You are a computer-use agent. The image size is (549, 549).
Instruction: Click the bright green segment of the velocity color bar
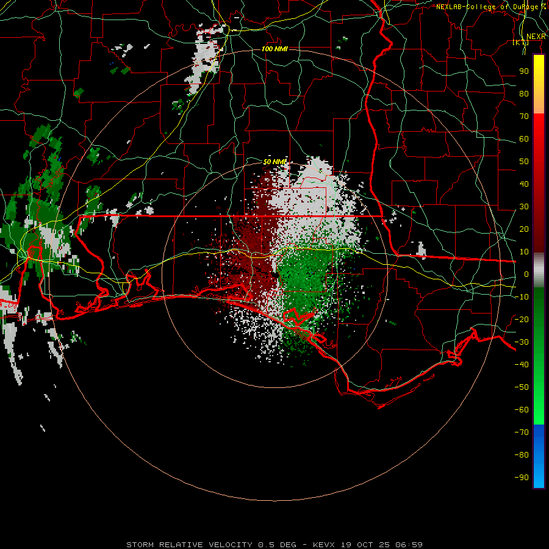click(539, 356)
